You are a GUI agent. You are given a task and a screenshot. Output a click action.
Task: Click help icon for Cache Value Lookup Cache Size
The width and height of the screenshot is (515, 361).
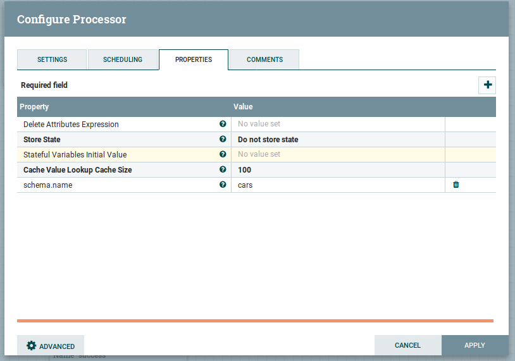pyautogui.click(x=223, y=169)
